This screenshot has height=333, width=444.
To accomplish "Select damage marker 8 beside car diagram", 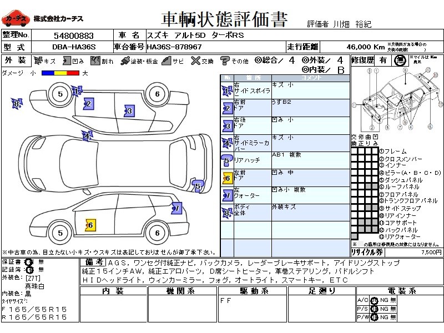I will tap(17, 104).
